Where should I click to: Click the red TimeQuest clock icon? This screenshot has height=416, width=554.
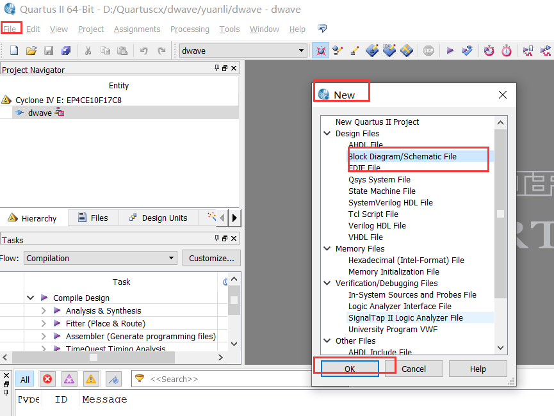[489, 51]
